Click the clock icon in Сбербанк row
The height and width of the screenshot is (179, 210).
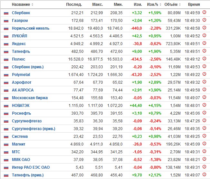204,12
